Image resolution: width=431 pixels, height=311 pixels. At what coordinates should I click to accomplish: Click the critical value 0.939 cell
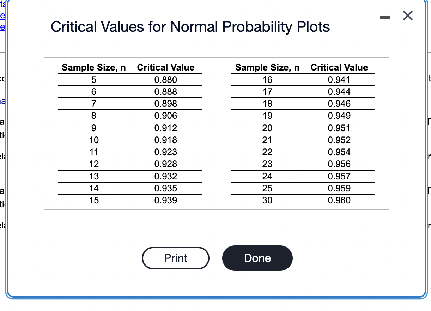point(166,200)
